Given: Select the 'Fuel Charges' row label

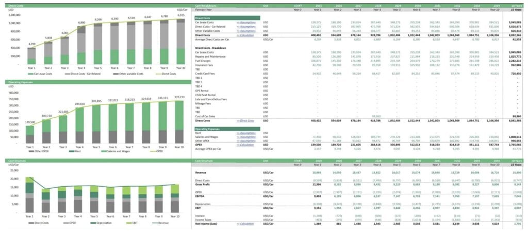Looking at the screenshot, I should (x=203, y=61).
